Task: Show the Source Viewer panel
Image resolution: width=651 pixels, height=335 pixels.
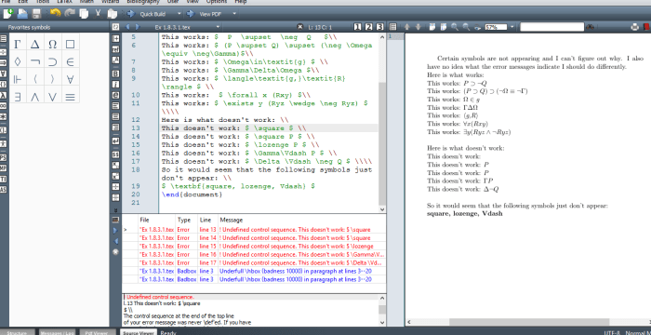Action: pyautogui.click(x=139, y=332)
